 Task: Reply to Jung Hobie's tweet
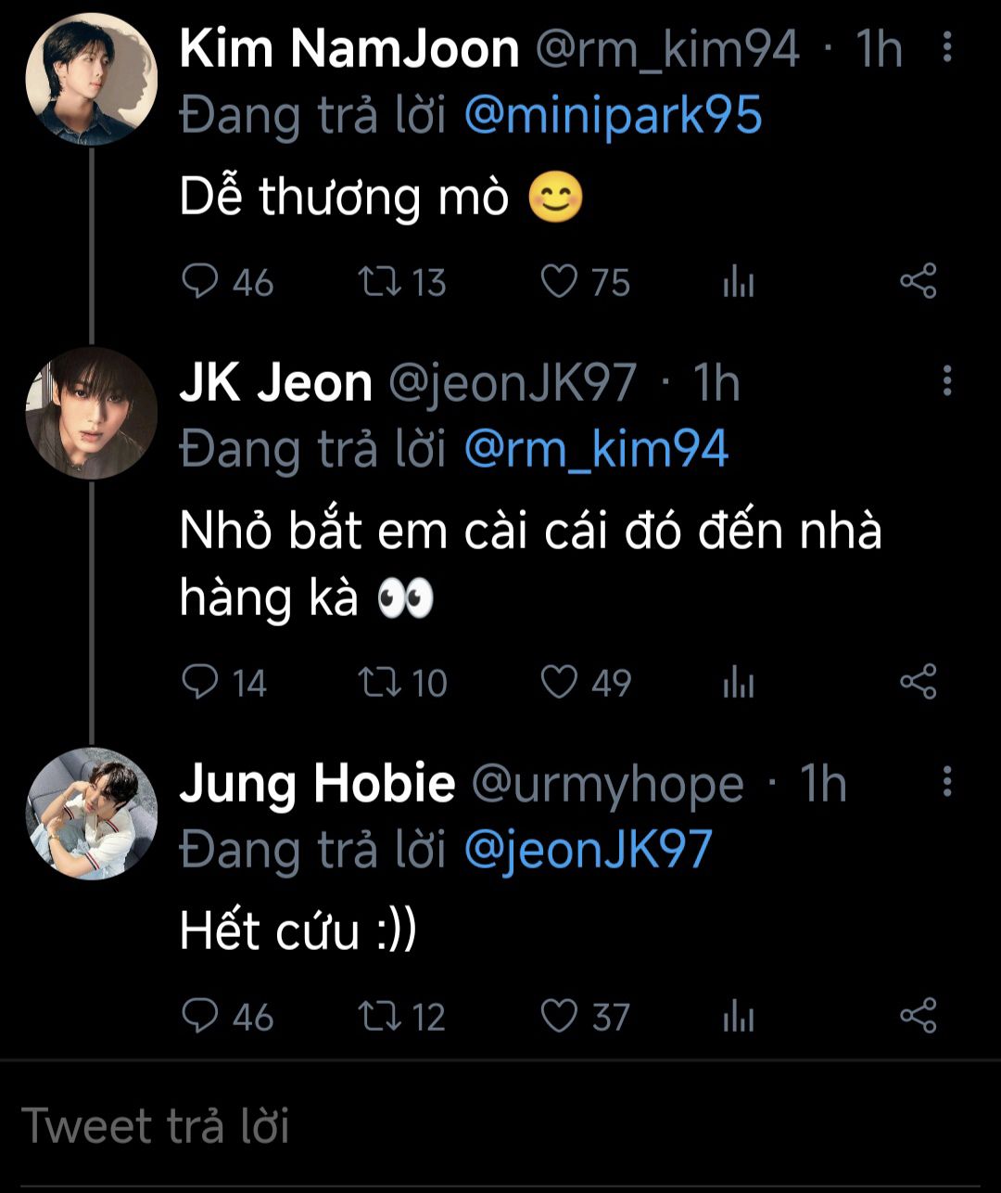199,1016
